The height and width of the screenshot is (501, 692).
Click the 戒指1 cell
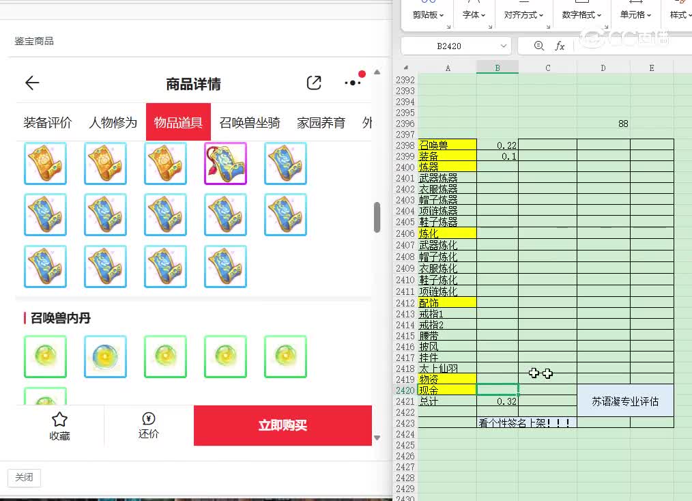pyautogui.click(x=448, y=314)
